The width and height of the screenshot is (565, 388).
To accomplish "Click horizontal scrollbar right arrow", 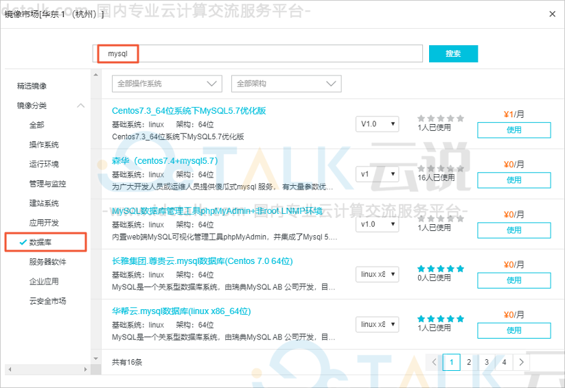I will tap(85, 369).
